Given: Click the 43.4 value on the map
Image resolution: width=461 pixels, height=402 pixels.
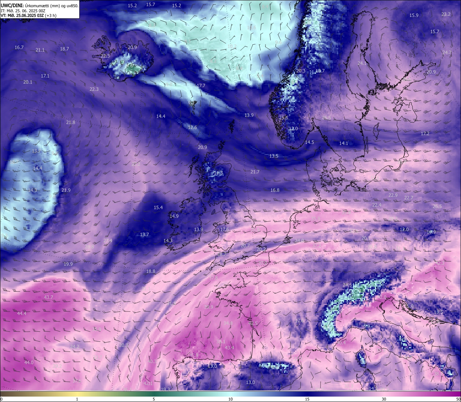Looking at the screenshot, I should click(x=229, y=348).
